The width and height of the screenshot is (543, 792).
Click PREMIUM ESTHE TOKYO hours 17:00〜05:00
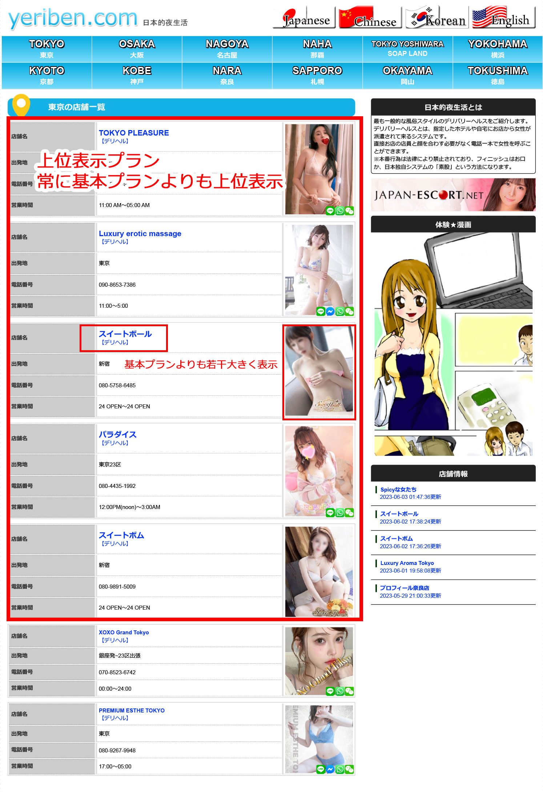click(115, 767)
